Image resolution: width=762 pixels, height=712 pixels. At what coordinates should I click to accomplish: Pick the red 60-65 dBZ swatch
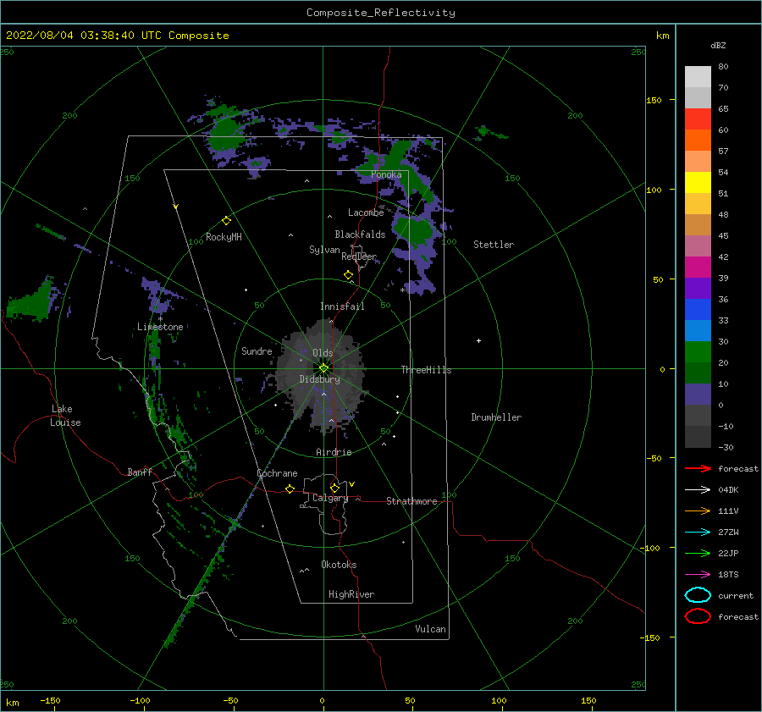698,119
